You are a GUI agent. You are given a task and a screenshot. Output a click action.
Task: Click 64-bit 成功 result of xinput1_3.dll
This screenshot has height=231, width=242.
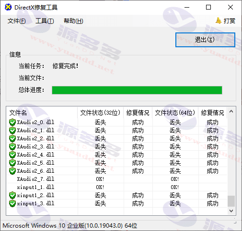(212, 203)
